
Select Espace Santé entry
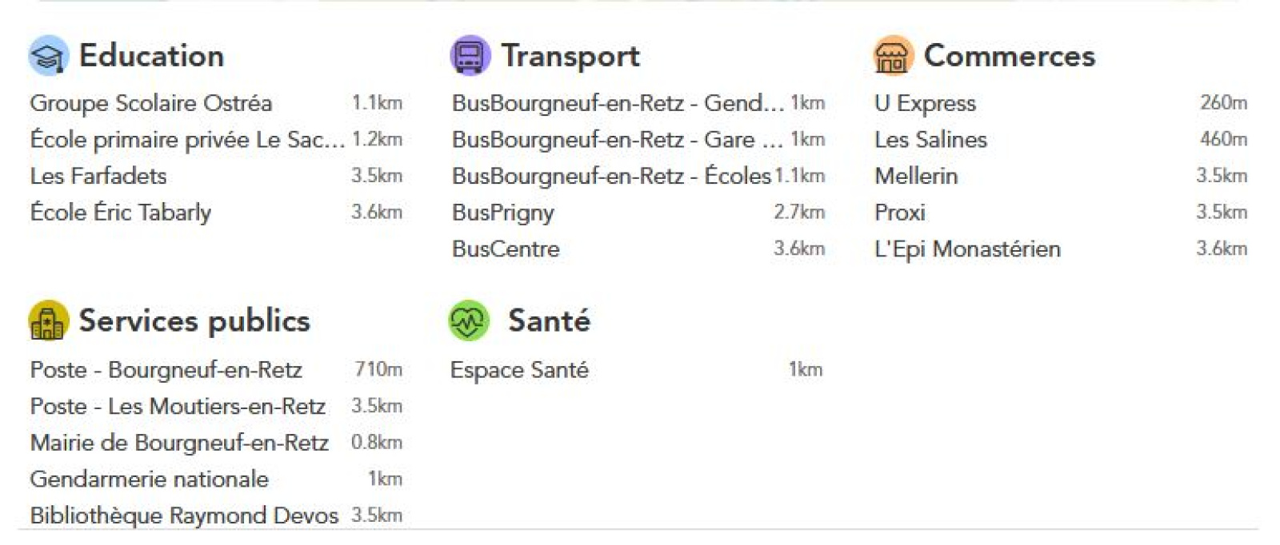(x=519, y=370)
